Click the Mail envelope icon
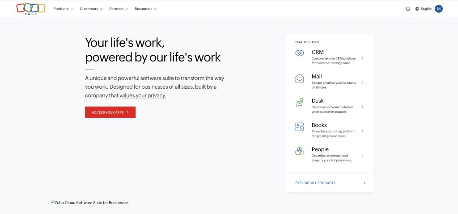The height and width of the screenshot is (214, 458). (299, 78)
